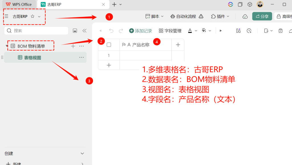This screenshot has width=292, height=165.
Task: Click the cube icon in title bar
Action: pos(250,4)
